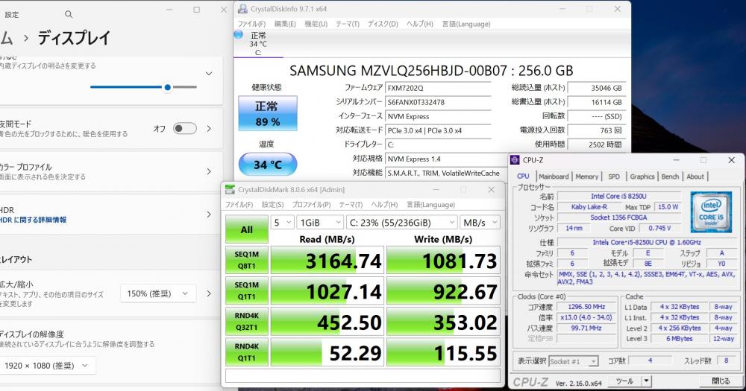The image size is (746, 391).
Task: Switch to the Memory tab in CPU-Z
Action: (586, 177)
